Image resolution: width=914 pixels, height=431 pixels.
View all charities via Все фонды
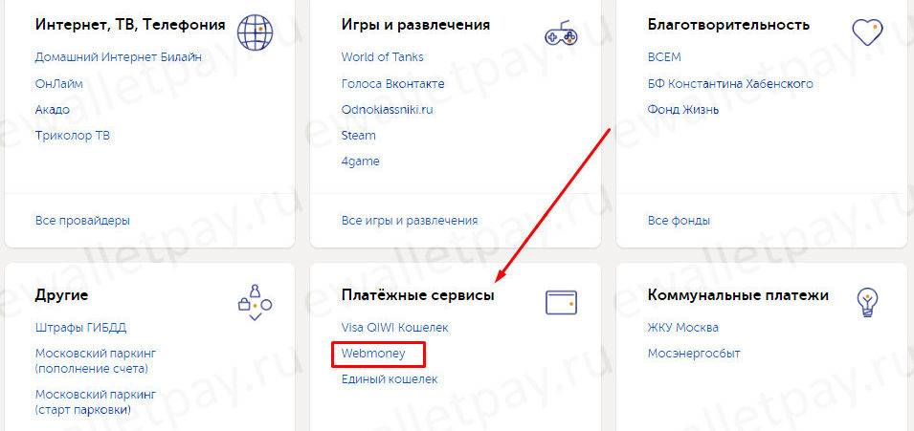coord(679,221)
